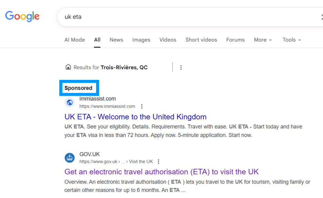323x198 pixels.
Task: Open three-dot options beside gov.uk URL
Action: pyautogui.click(x=159, y=161)
